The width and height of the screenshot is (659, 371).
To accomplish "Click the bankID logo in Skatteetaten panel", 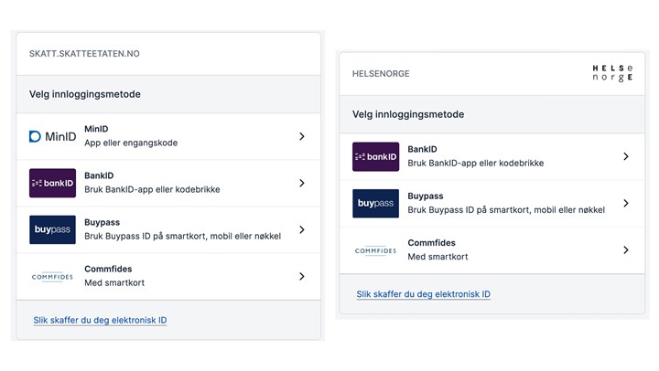I will point(52,183).
